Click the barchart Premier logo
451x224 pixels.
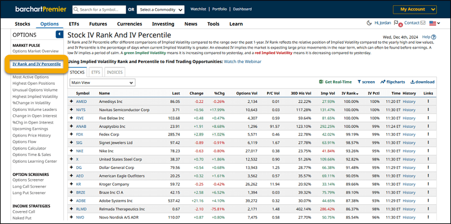click(41, 9)
